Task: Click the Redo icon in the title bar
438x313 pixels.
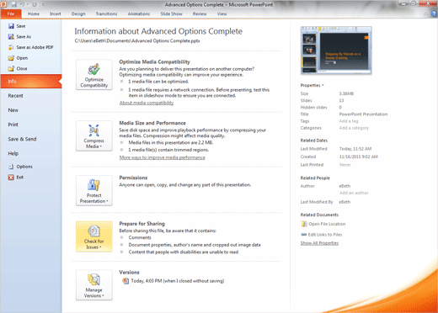Action: pos(35,4)
